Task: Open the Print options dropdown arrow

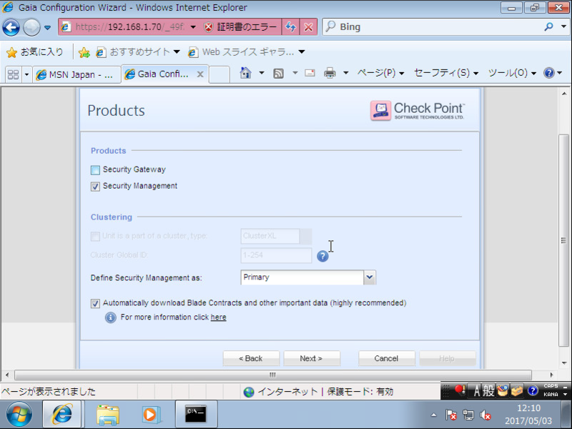Action: pos(345,73)
